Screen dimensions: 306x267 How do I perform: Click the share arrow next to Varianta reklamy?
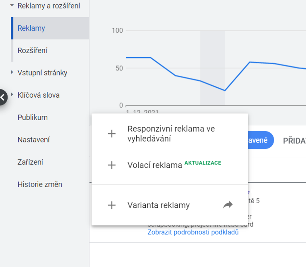pyautogui.click(x=228, y=205)
